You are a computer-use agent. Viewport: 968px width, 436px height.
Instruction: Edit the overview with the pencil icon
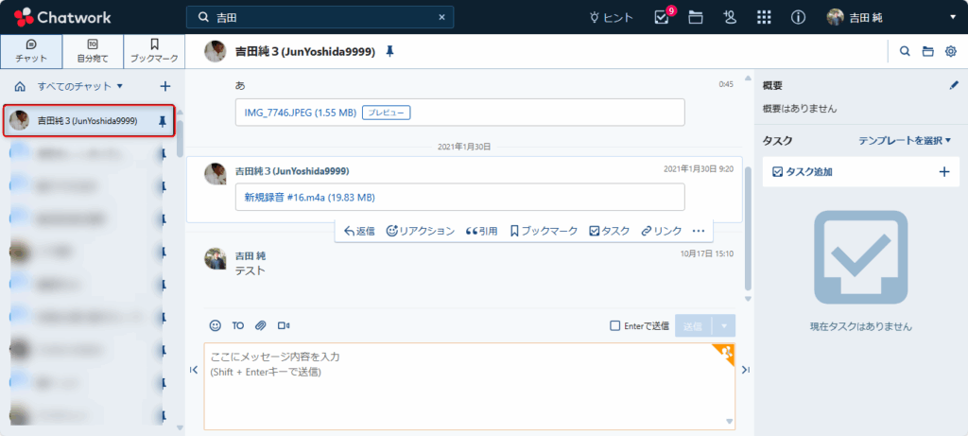point(953,85)
